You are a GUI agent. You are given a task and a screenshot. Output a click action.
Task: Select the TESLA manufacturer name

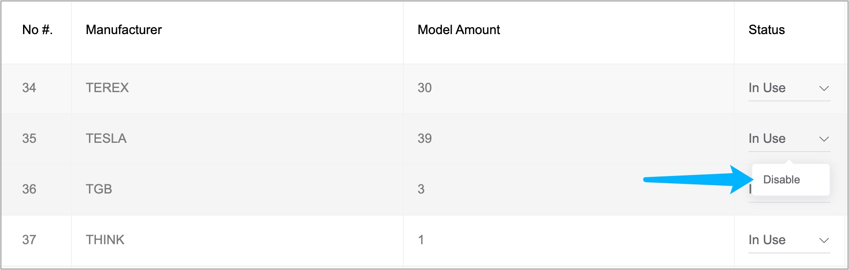106,139
